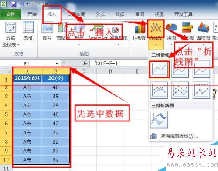Expand the Line chart (折线图) dropdown arrow
The image size is (218, 171).
pyautogui.click(x=156, y=44)
